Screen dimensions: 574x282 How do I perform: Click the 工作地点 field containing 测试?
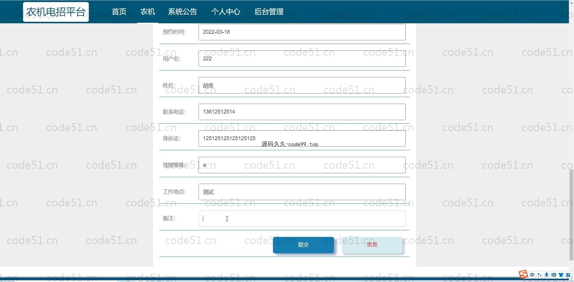(x=302, y=192)
